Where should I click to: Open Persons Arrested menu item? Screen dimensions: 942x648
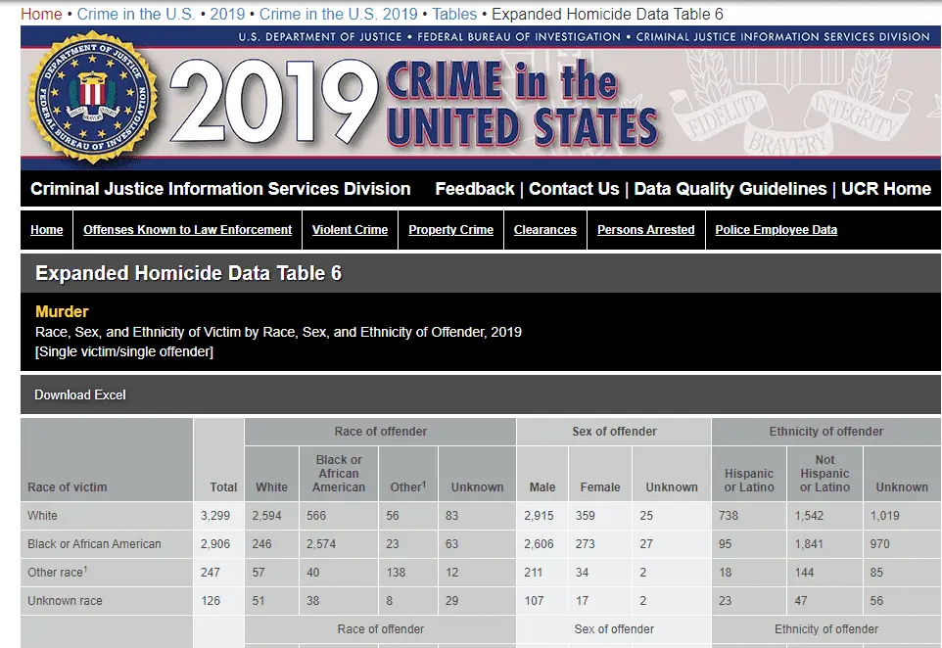[645, 230]
